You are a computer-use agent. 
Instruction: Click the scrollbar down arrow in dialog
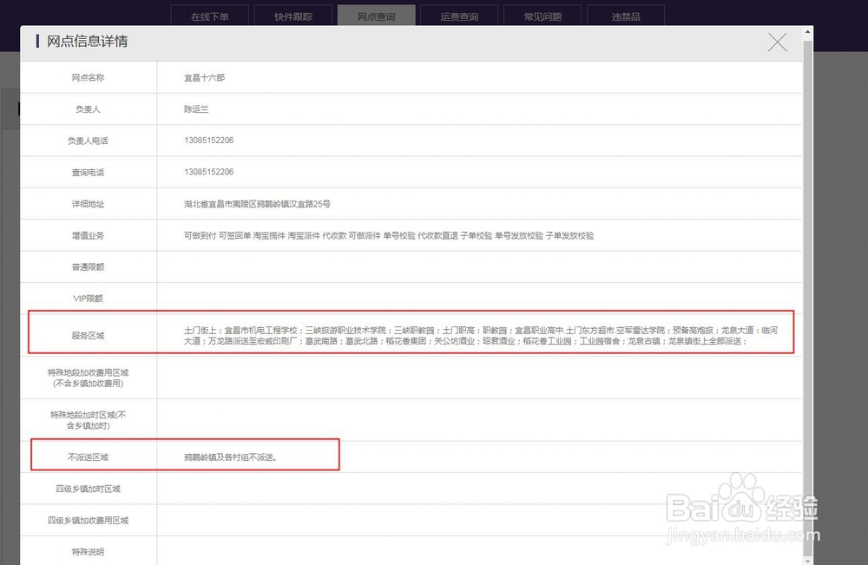tap(807, 560)
